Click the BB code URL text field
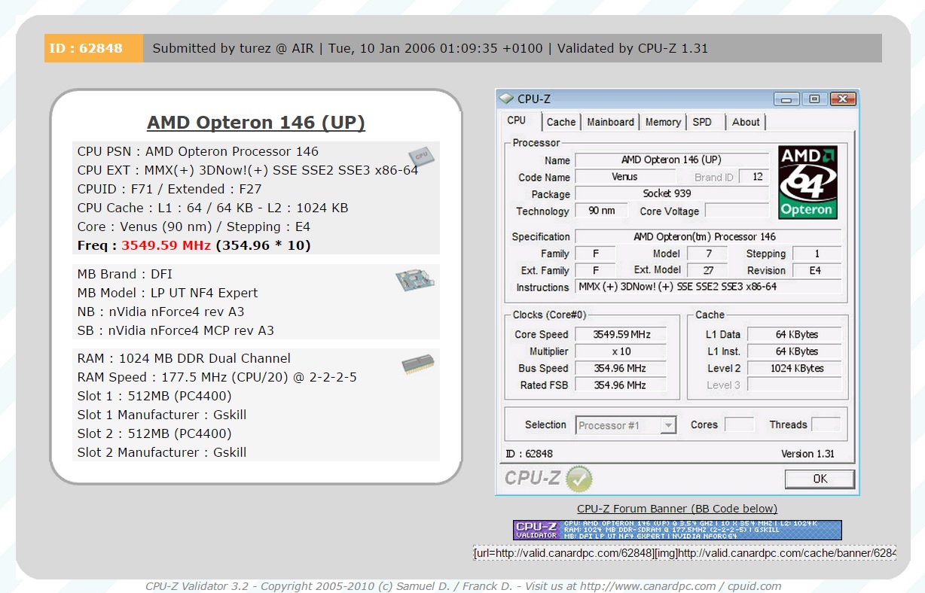The height and width of the screenshot is (593, 925). (x=685, y=553)
